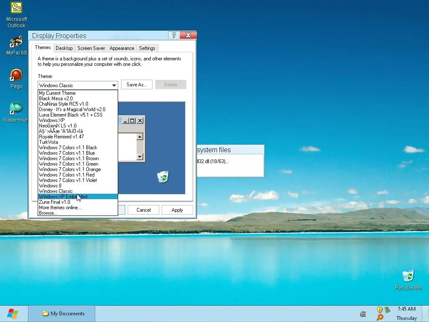This screenshot has height=322, width=429.
Task: Select Luna Element Black v5.1 + CSS
Action: click(78, 115)
